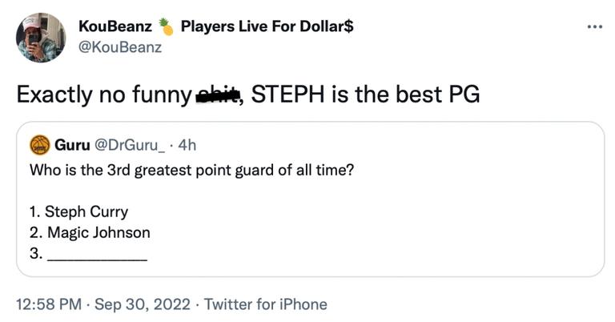615x322 pixels.
Task: Open the three-dot more options menu
Action: pyautogui.click(x=593, y=26)
